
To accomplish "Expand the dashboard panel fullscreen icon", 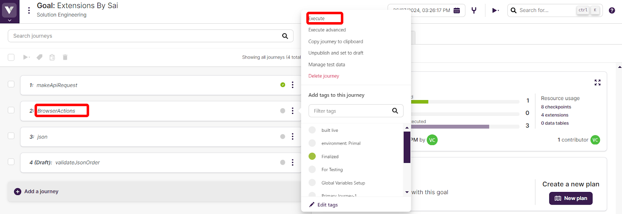I will click(x=598, y=83).
